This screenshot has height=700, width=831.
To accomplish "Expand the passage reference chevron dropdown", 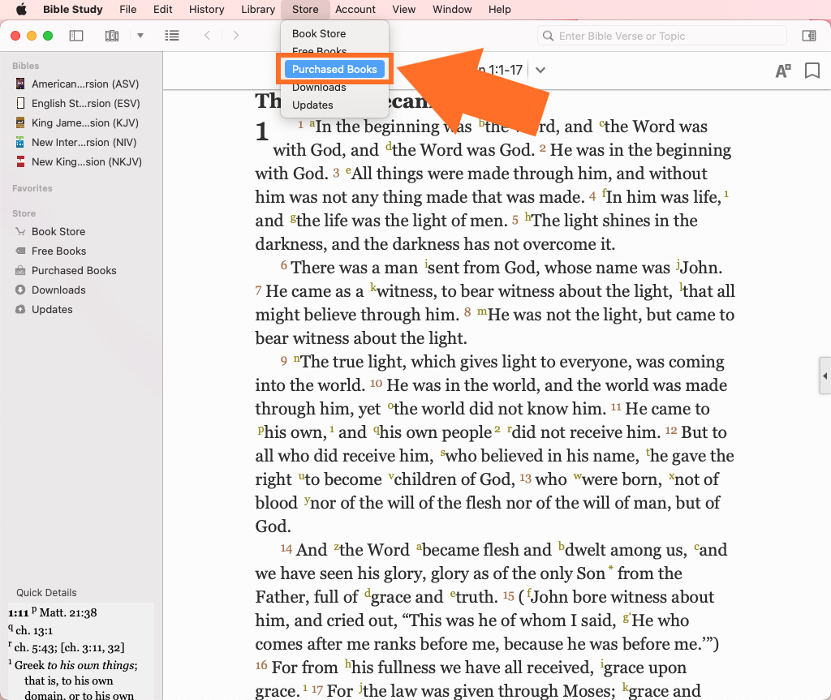I will pyautogui.click(x=540, y=70).
